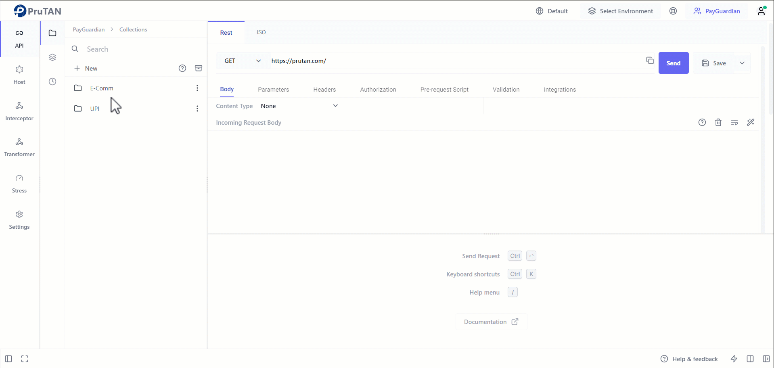The height and width of the screenshot is (368, 774).
Task: Select the Collections folder icon
Action: click(52, 33)
